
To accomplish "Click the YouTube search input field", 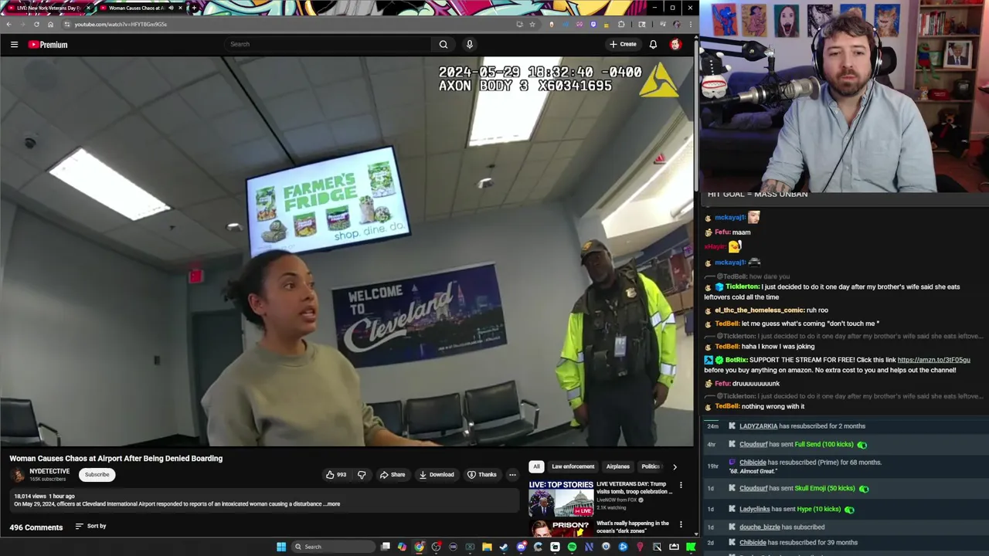I will (328, 44).
